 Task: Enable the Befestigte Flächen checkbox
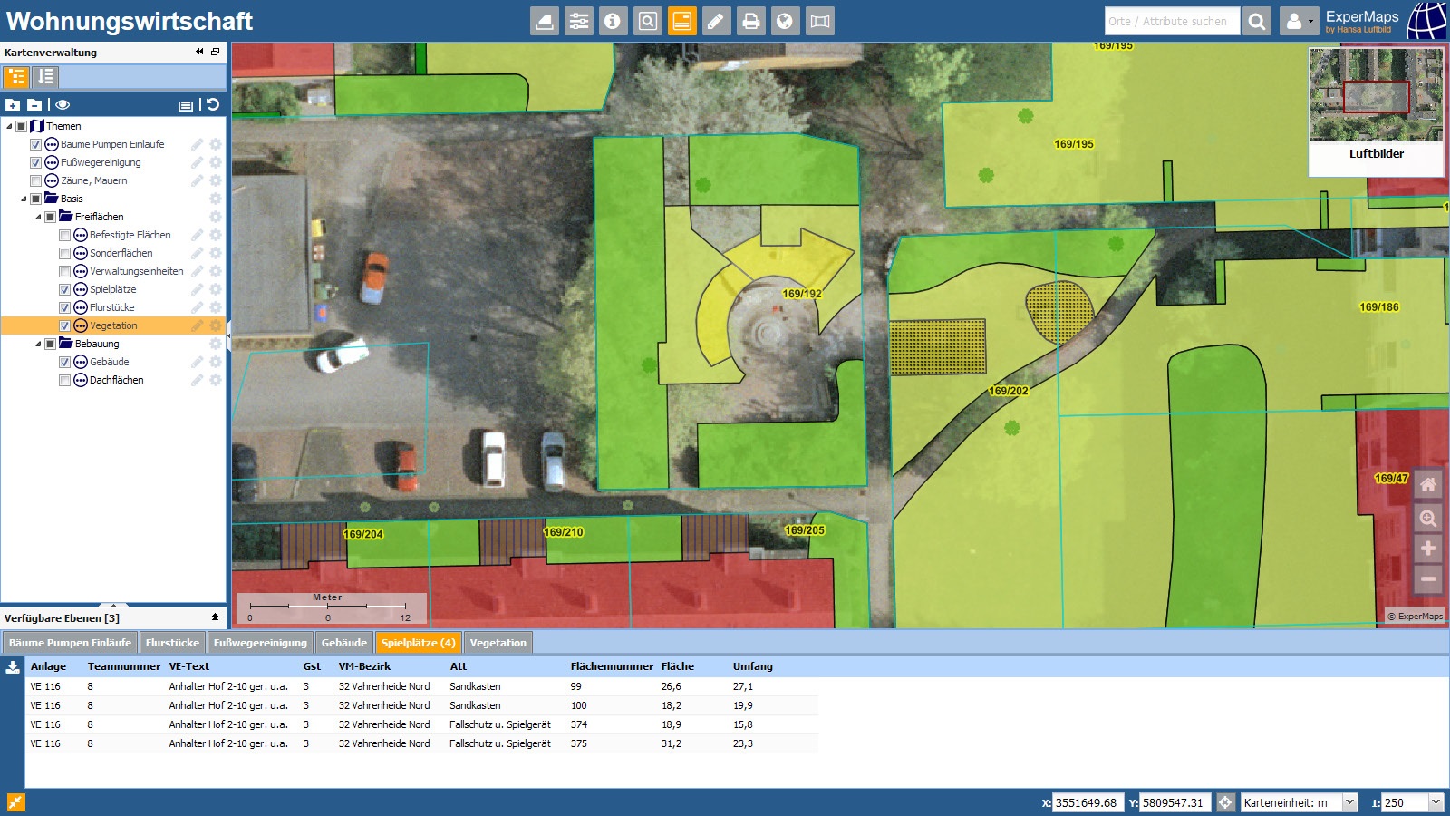(63, 235)
